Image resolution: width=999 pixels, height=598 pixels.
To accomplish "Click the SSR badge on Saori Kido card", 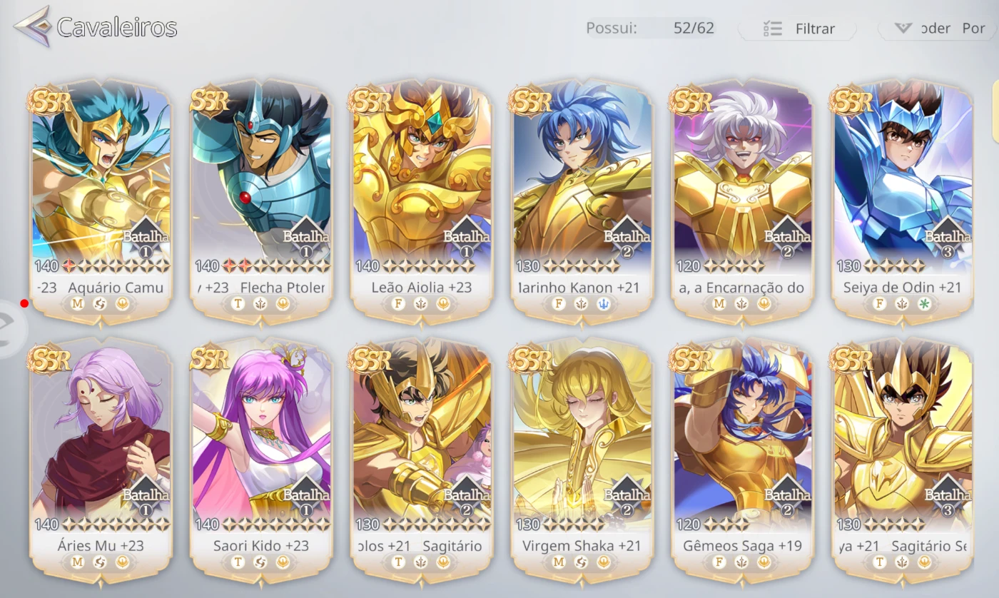I will point(210,359).
